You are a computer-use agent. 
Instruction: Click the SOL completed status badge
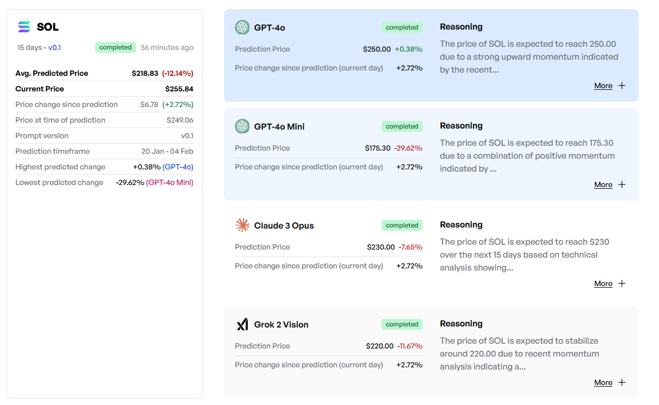pyautogui.click(x=116, y=47)
